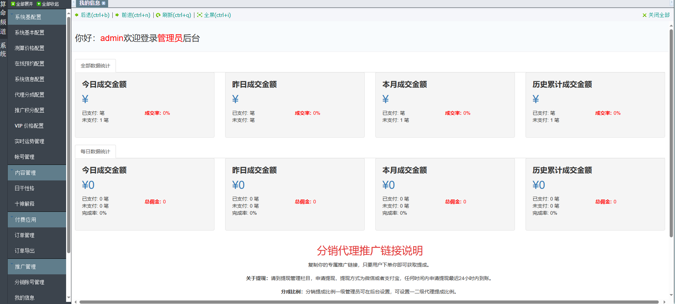Open 在线预约配置 in the sidebar
This screenshot has width=675, height=304.
coord(37,64)
